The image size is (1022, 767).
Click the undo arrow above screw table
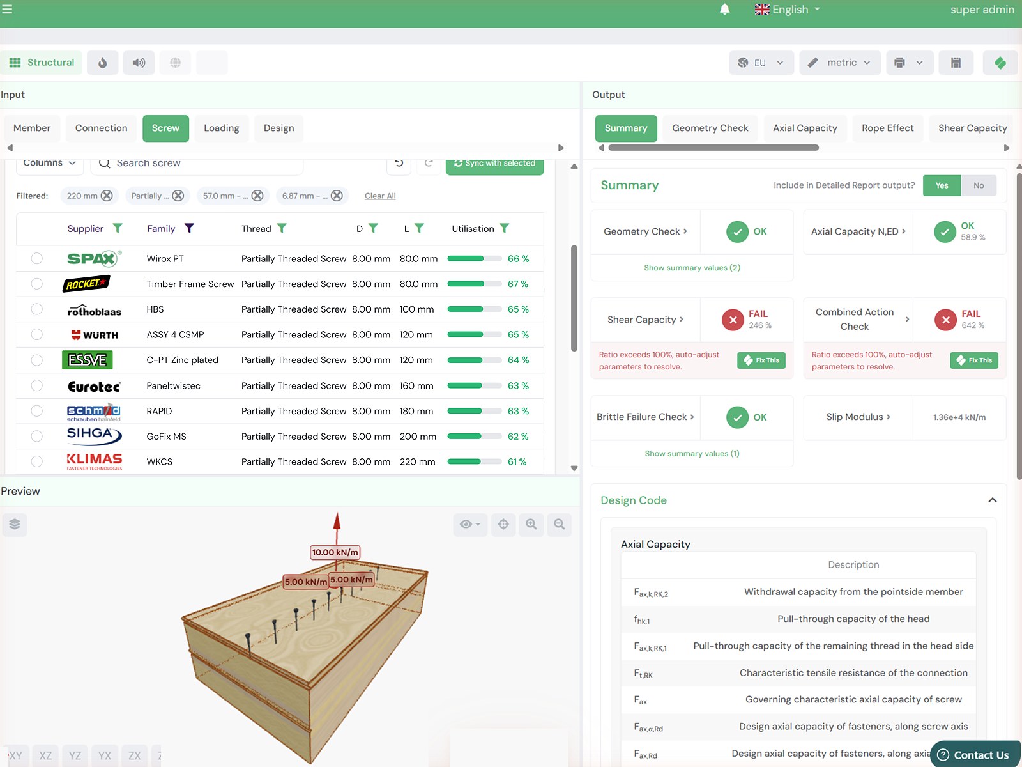pos(399,163)
